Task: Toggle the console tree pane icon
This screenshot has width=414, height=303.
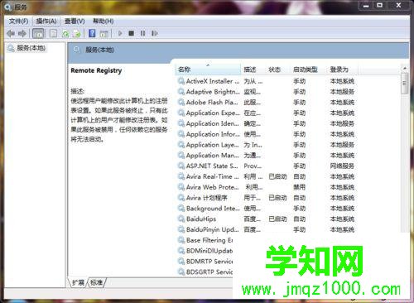Action: coord(38,34)
